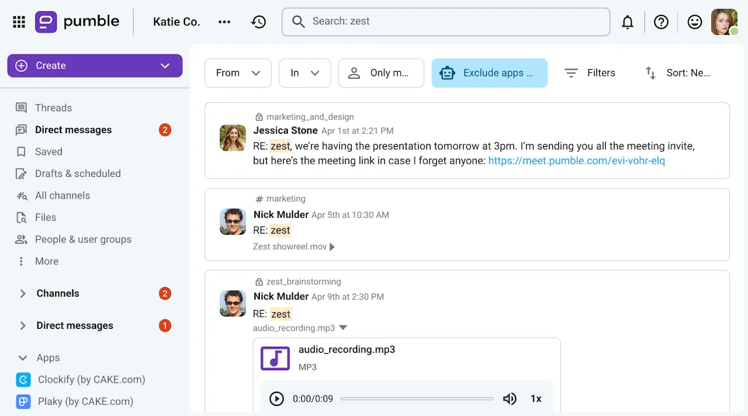
Task: Click the Drafts & scheduled pencil icon
Action: (21, 174)
